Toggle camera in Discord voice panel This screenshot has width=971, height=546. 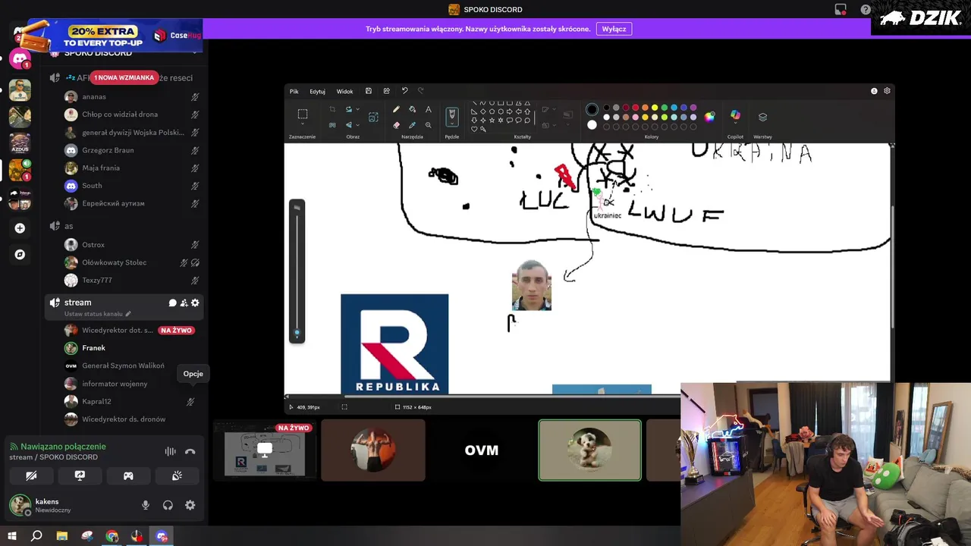[31, 475]
